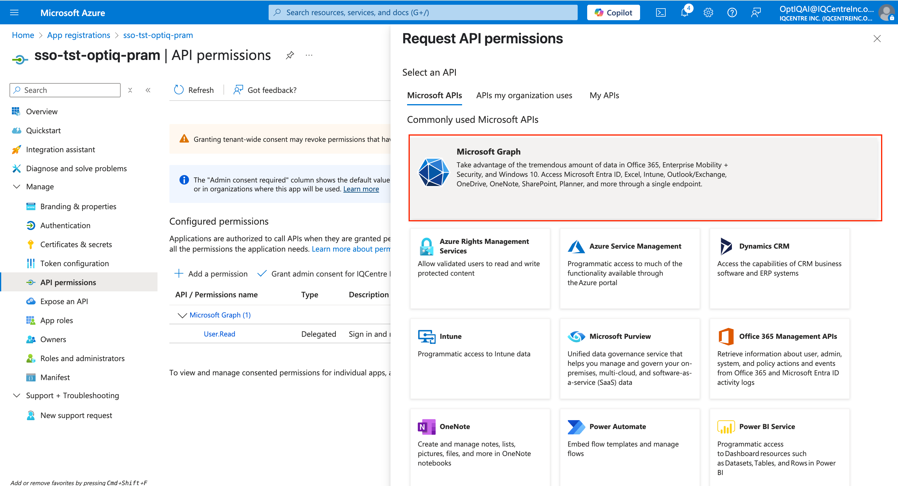
Task: Click the Office 365 Management APIs icon
Action: click(726, 336)
